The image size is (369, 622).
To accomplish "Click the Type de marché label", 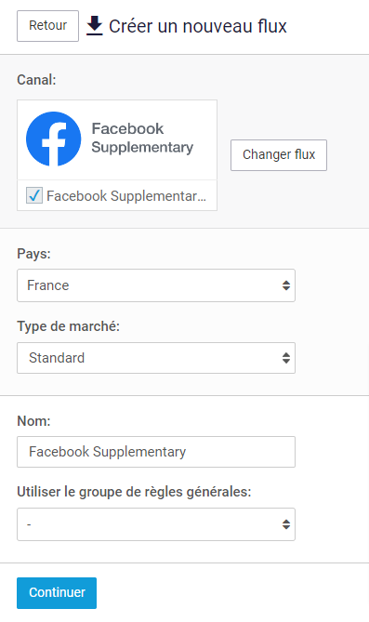I will pos(68,326).
